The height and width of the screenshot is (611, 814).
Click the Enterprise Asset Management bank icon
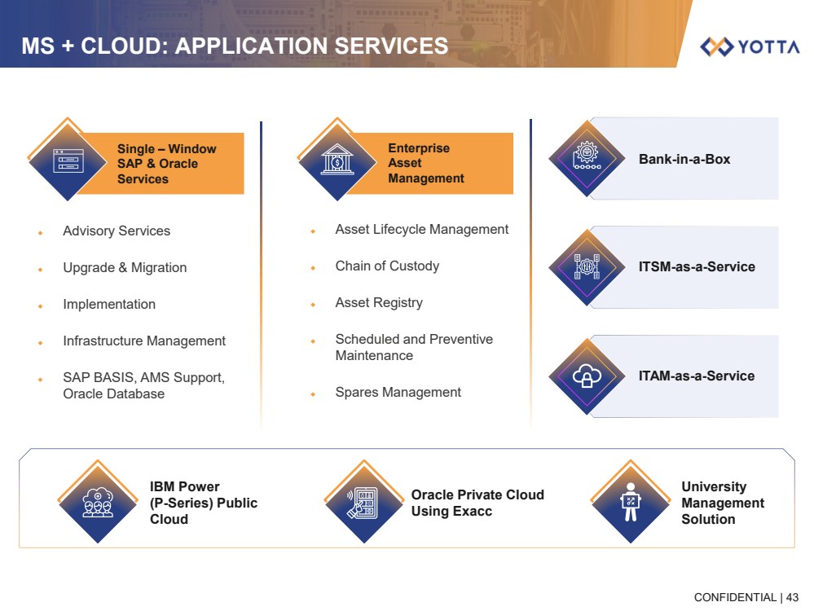coord(337,160)
